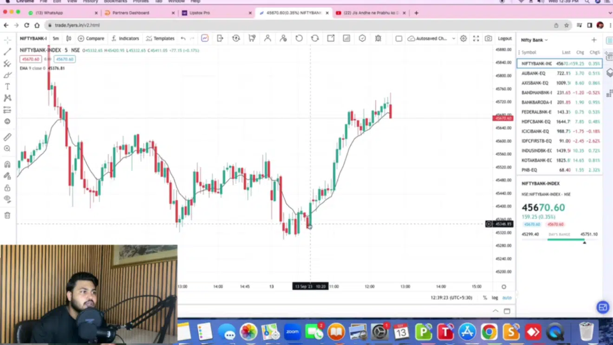Enter fullscreen chart mode
Screen dimensions: 613x345
click(476, 39)
